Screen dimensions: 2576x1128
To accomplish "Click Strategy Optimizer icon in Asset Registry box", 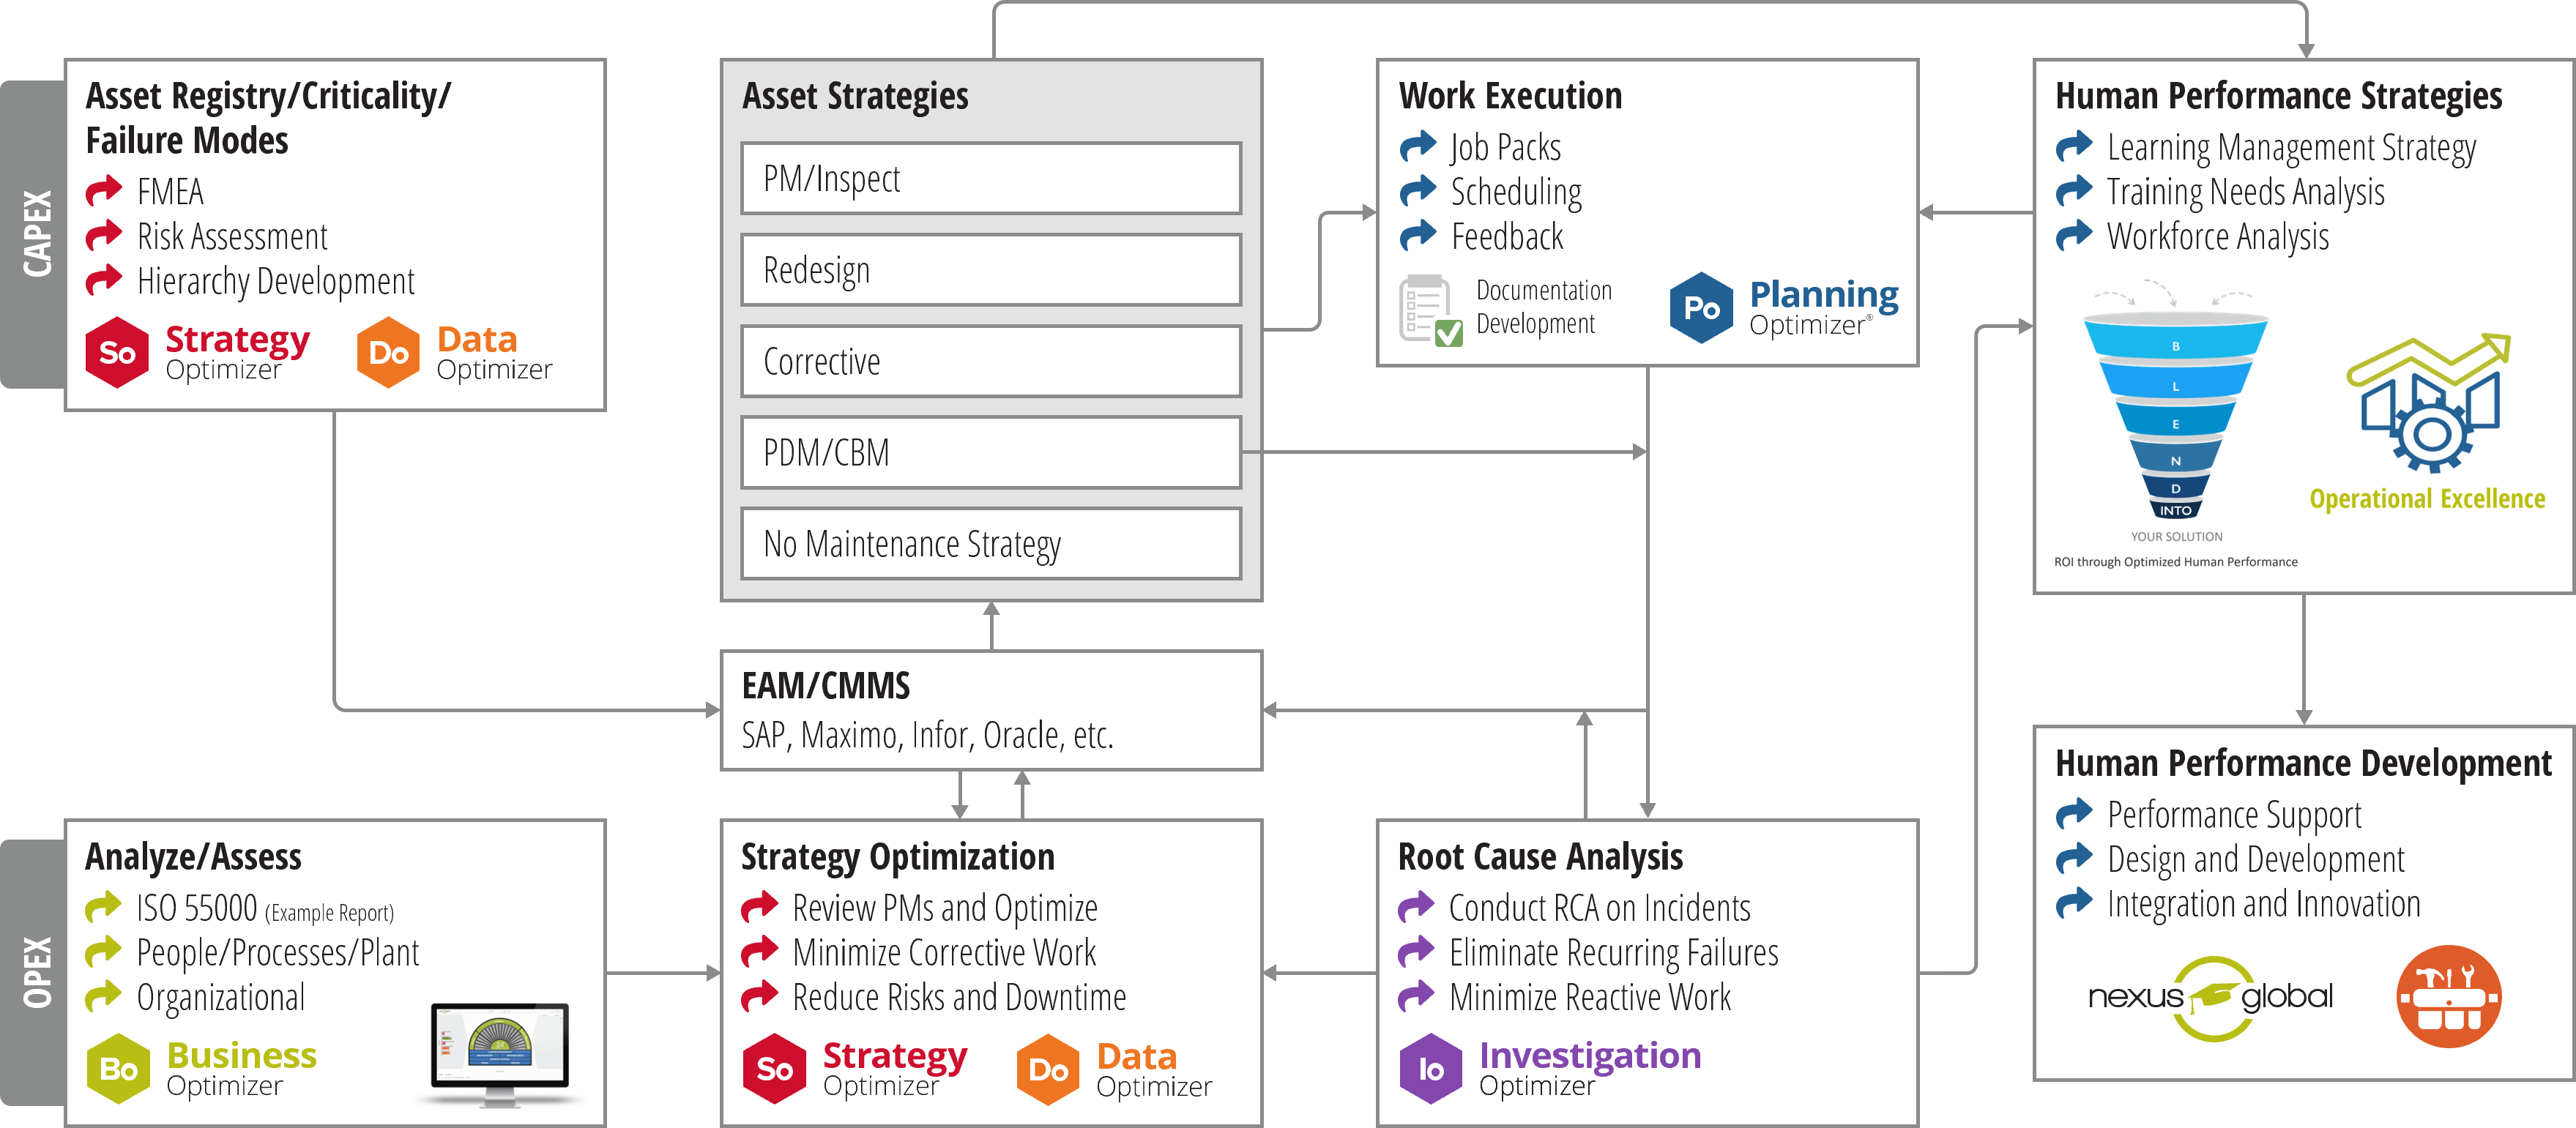I will point(117,353).
